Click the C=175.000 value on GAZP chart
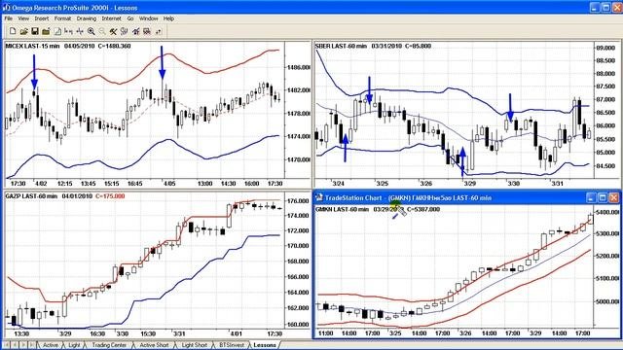This screenshot has width=623, height=350. tap(110, 196)
